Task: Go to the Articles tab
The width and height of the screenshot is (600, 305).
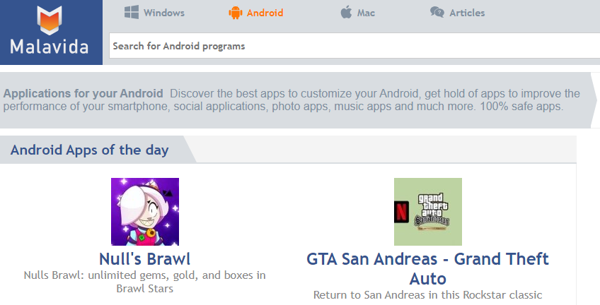Action: click(x=457, y=13)
